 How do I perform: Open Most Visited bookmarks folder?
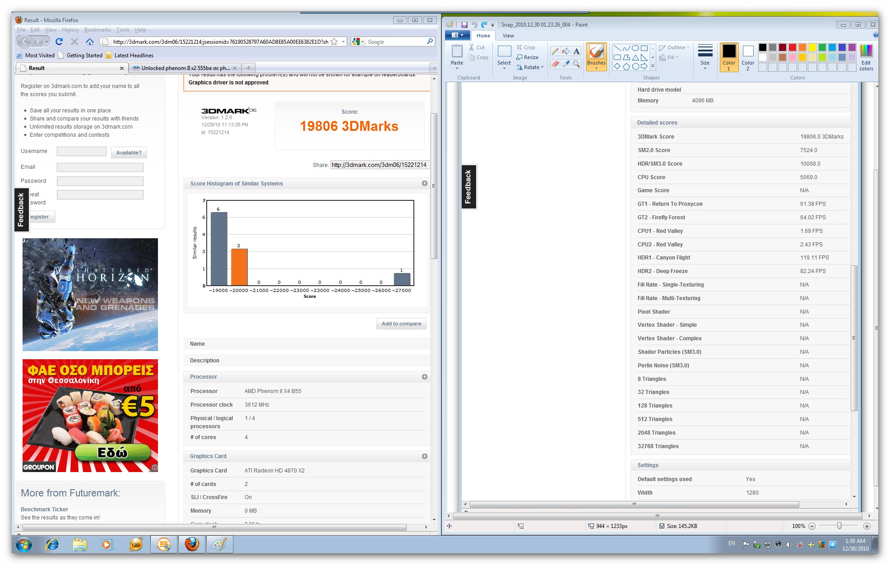click(36, 56)
